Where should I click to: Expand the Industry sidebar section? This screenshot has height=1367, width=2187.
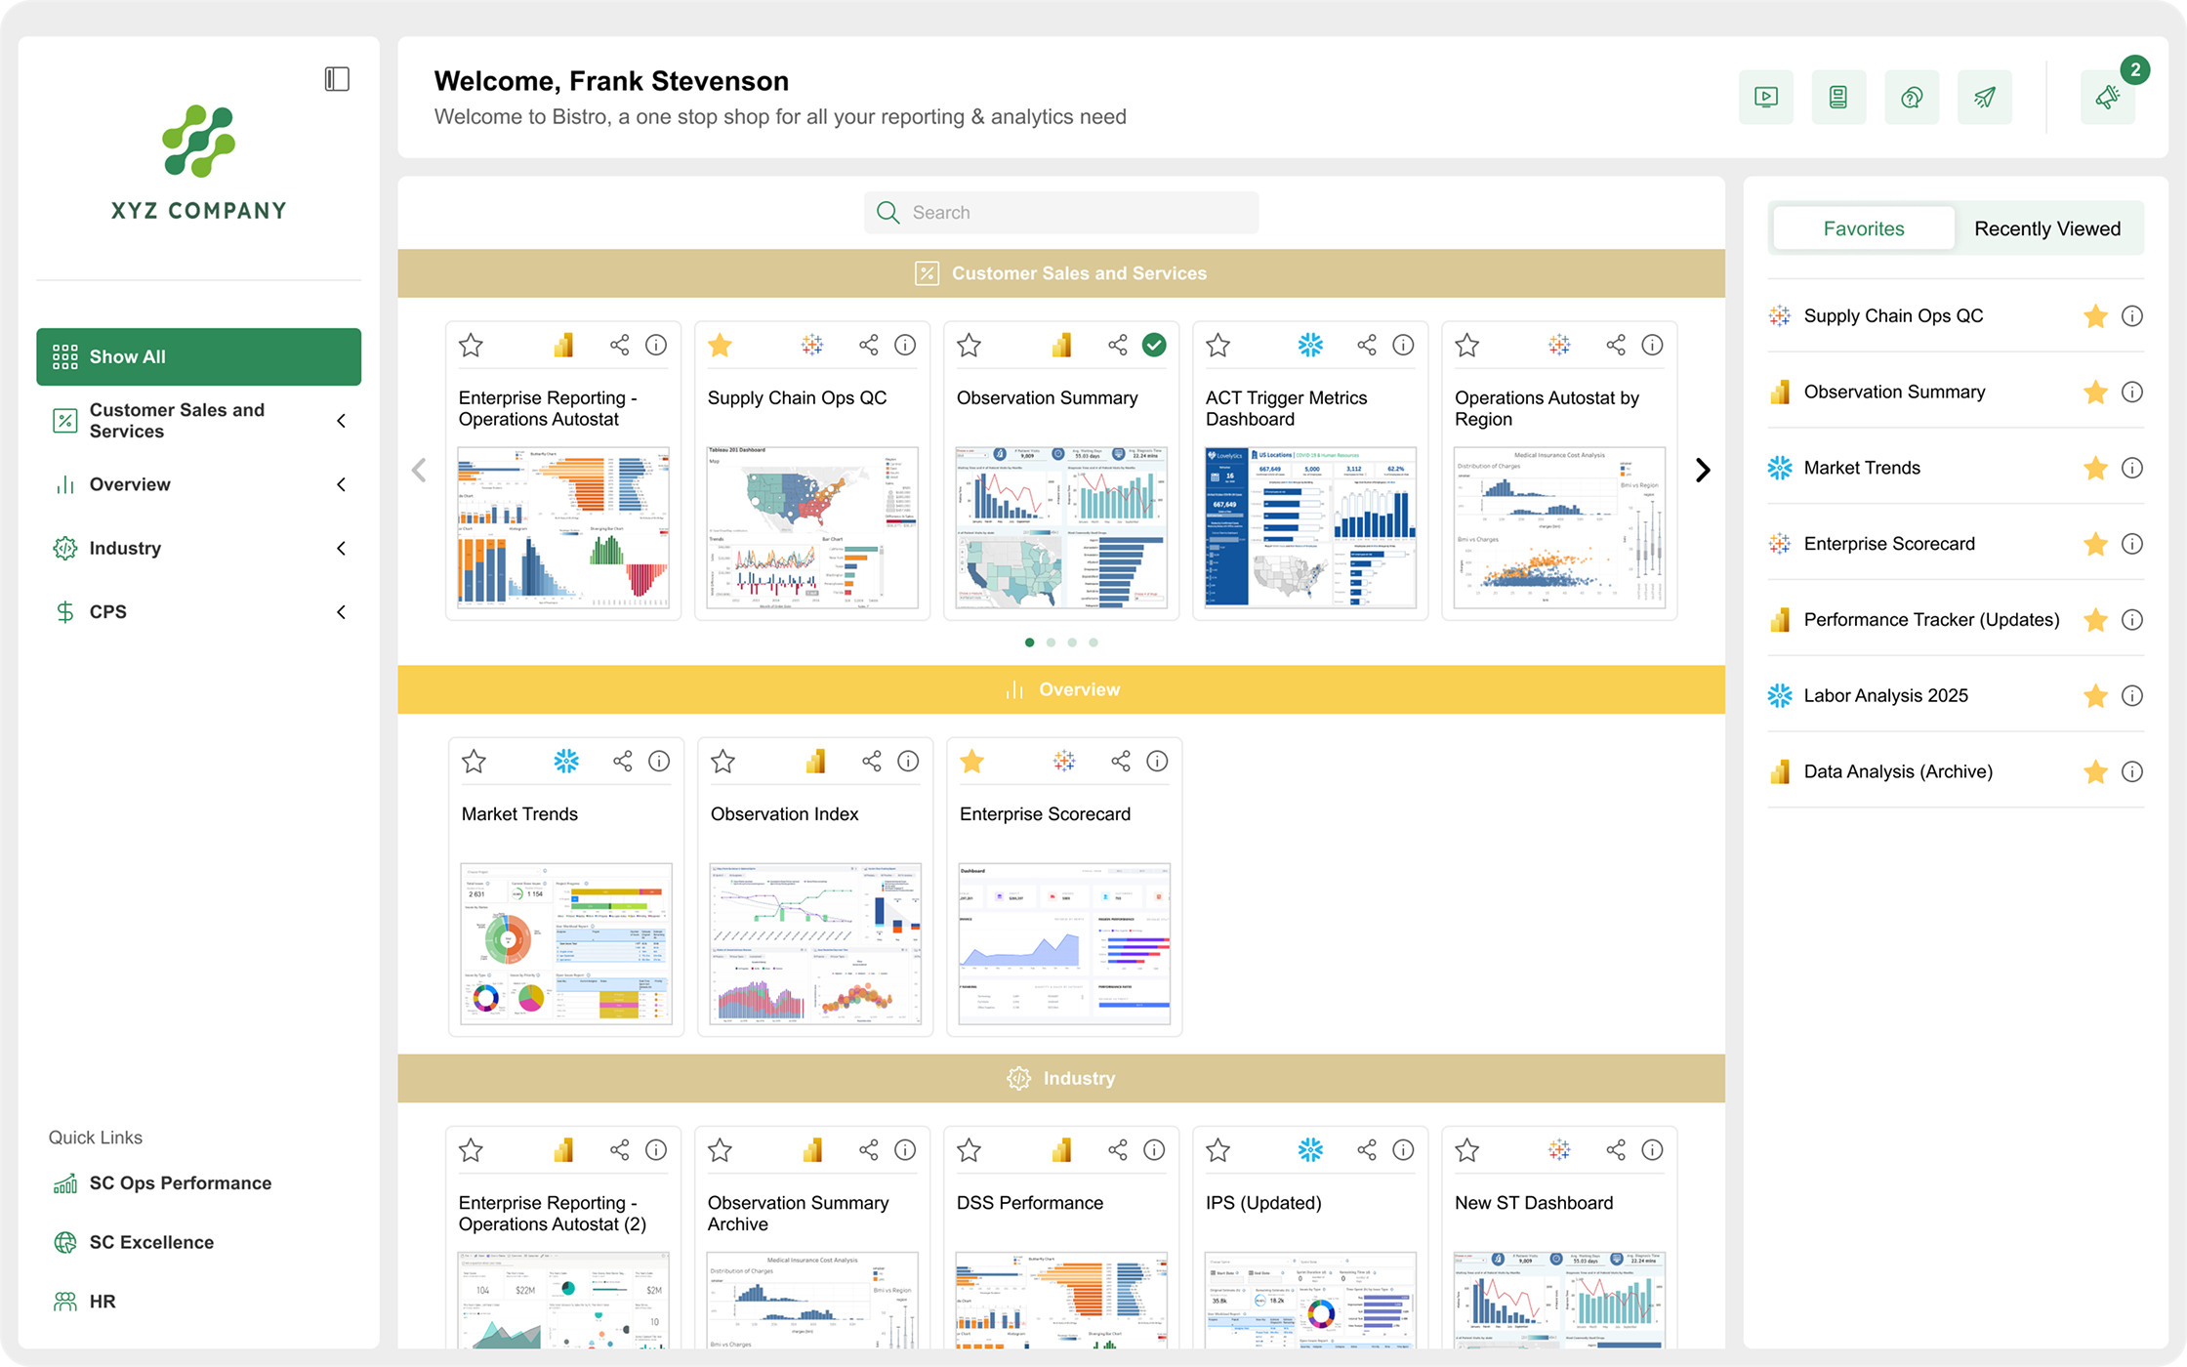coord(341,548)
